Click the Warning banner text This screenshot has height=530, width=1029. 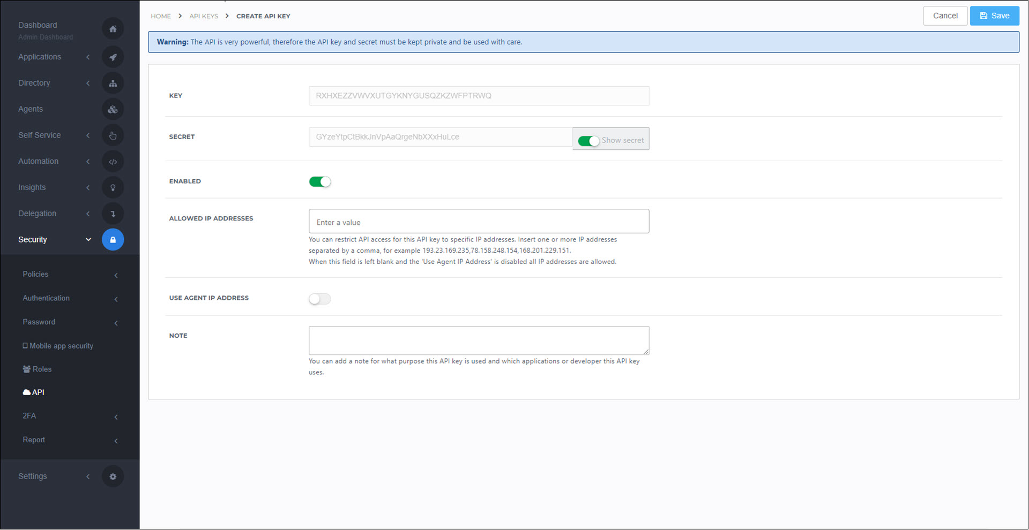[x=339, y=42]
